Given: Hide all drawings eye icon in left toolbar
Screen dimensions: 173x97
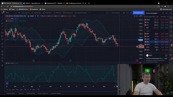Looking at the screenshot, I should (x=2, y=61).
